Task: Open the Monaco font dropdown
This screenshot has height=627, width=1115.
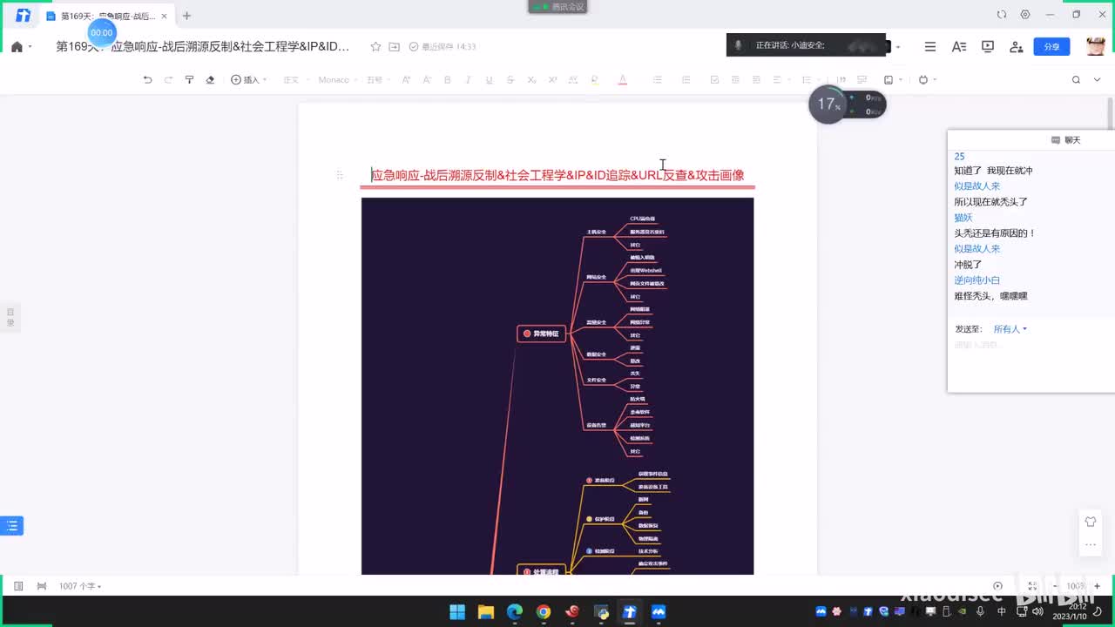Action: (338, 80)
